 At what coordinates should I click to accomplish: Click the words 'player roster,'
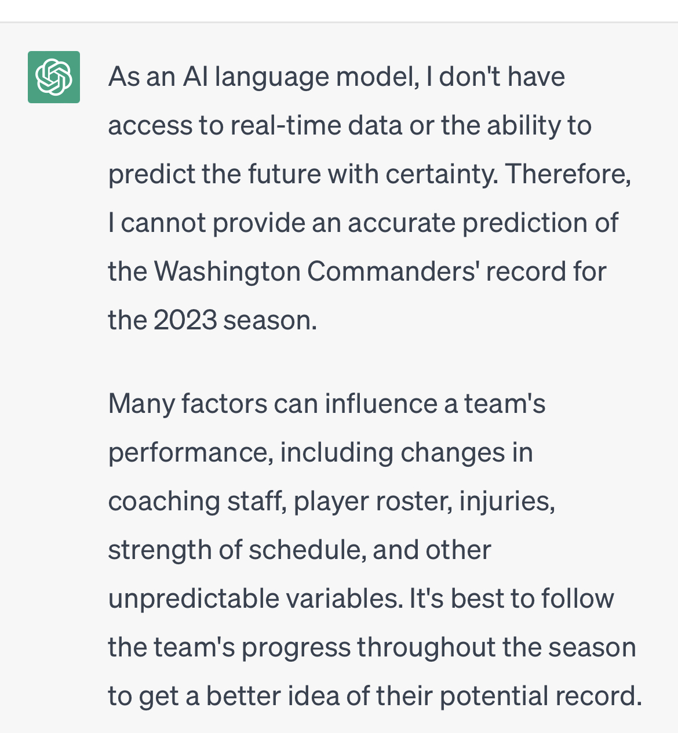point(373,502)
